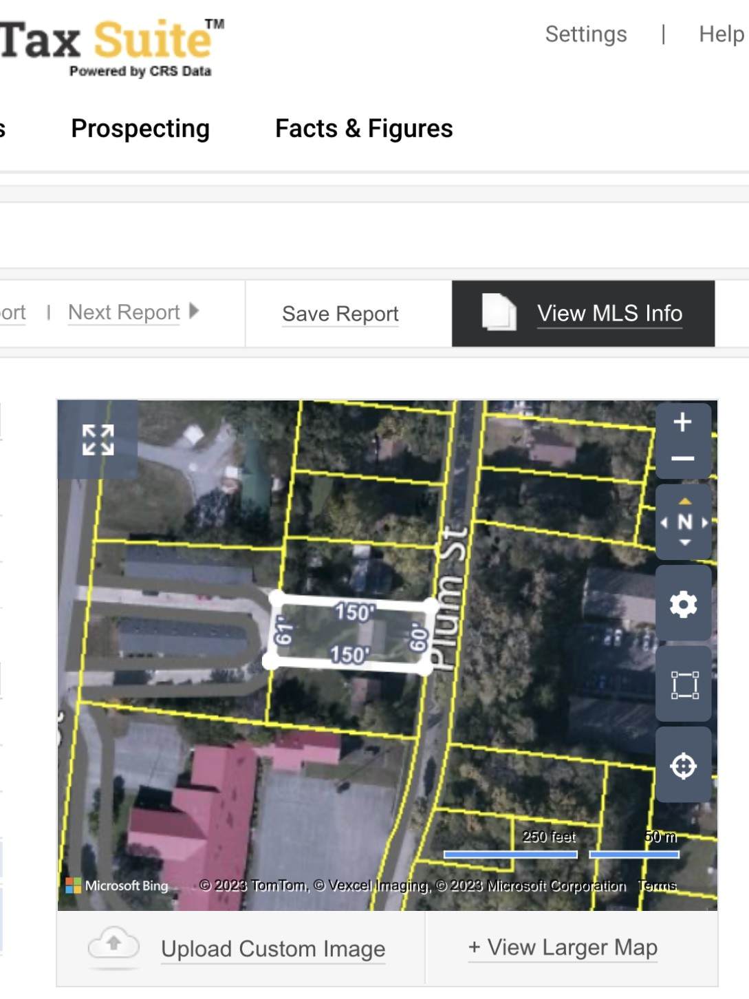Zoom out of the map
Screen dimensions: 749x999
click(x=682, y=459)
